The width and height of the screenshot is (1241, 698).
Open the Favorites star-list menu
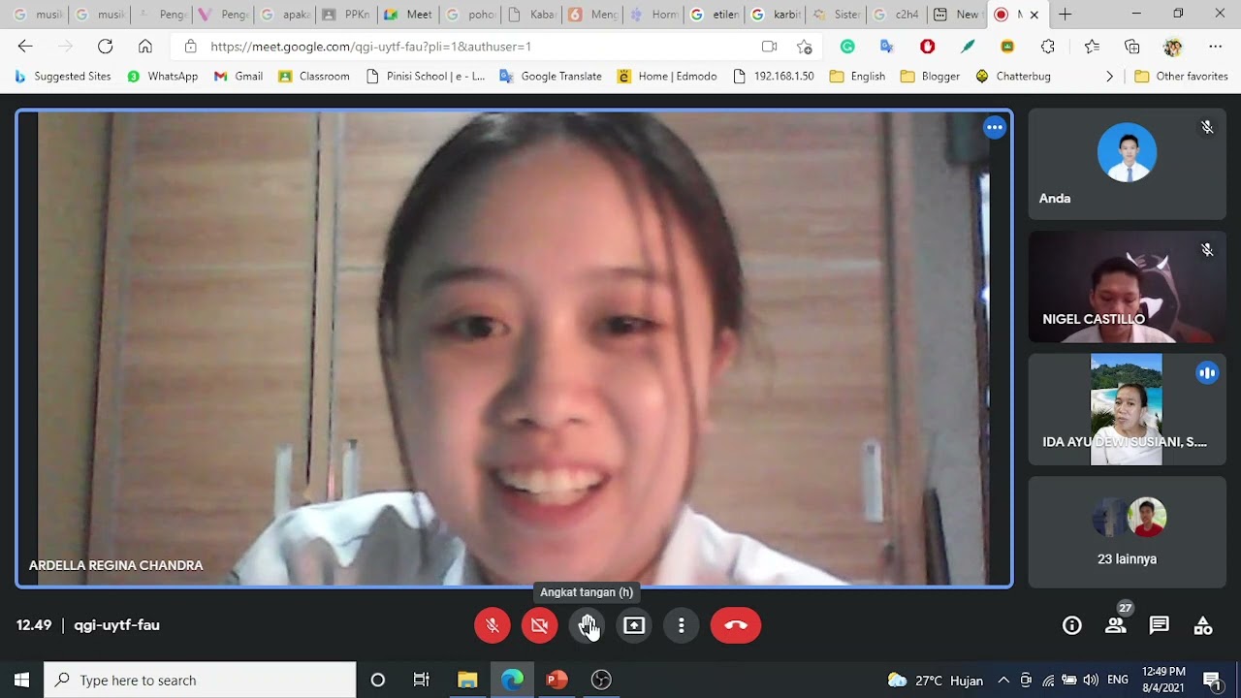click(1092, 47)
